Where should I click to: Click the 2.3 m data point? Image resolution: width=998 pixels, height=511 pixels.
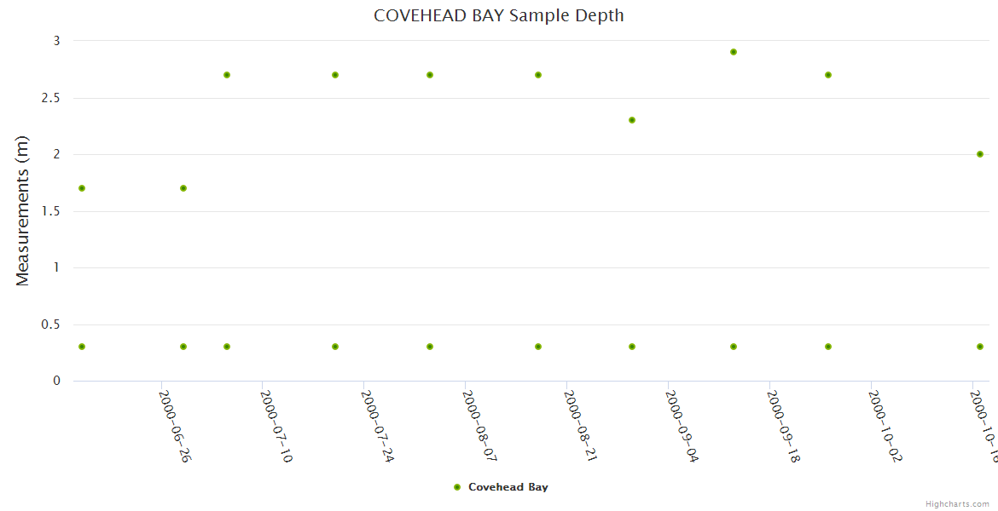(x=632, y=120)
